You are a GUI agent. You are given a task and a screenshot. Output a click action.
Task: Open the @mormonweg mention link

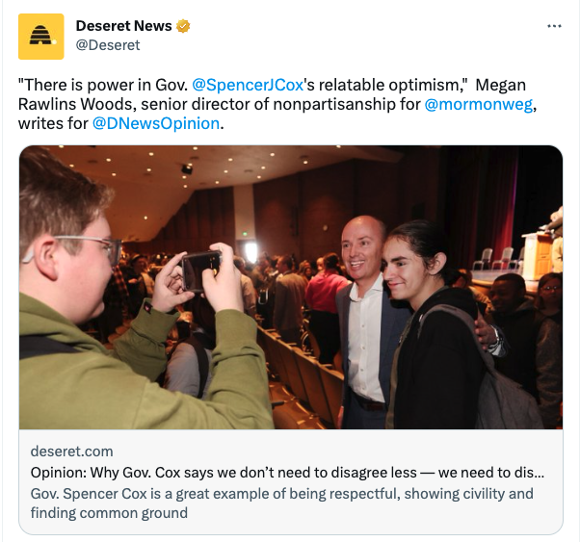coord(479,104)
